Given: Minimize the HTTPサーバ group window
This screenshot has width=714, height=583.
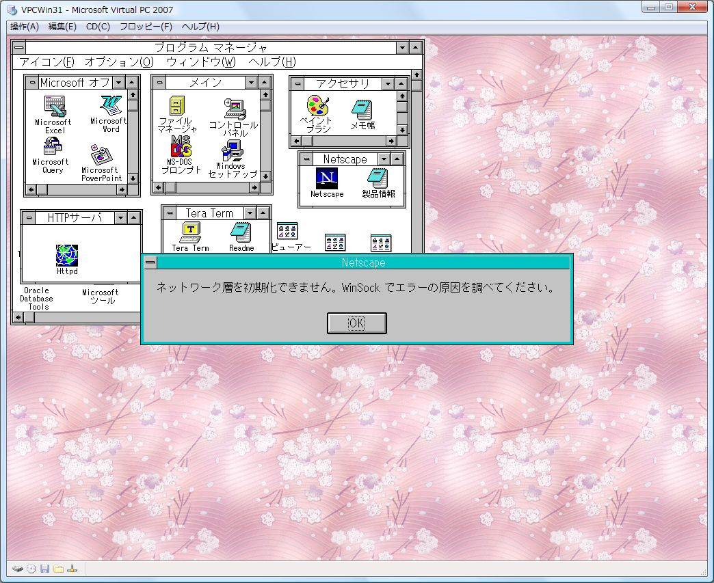Looking at the screenshot, I should tap(120, 218).
